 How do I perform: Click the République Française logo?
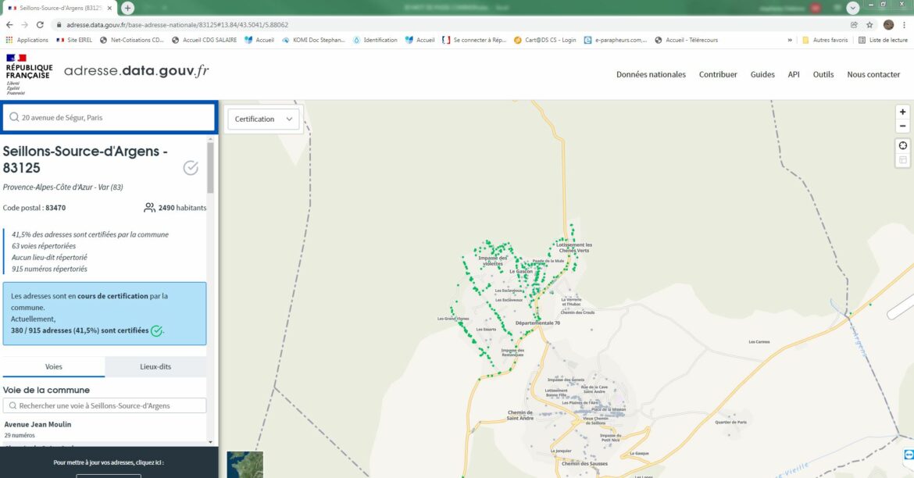29,74
